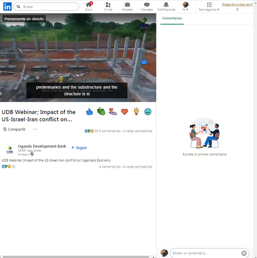React with the clapping Celebrate icon
Screen dimensions: 257x258
pyautogui.click(x=101, y=111)
